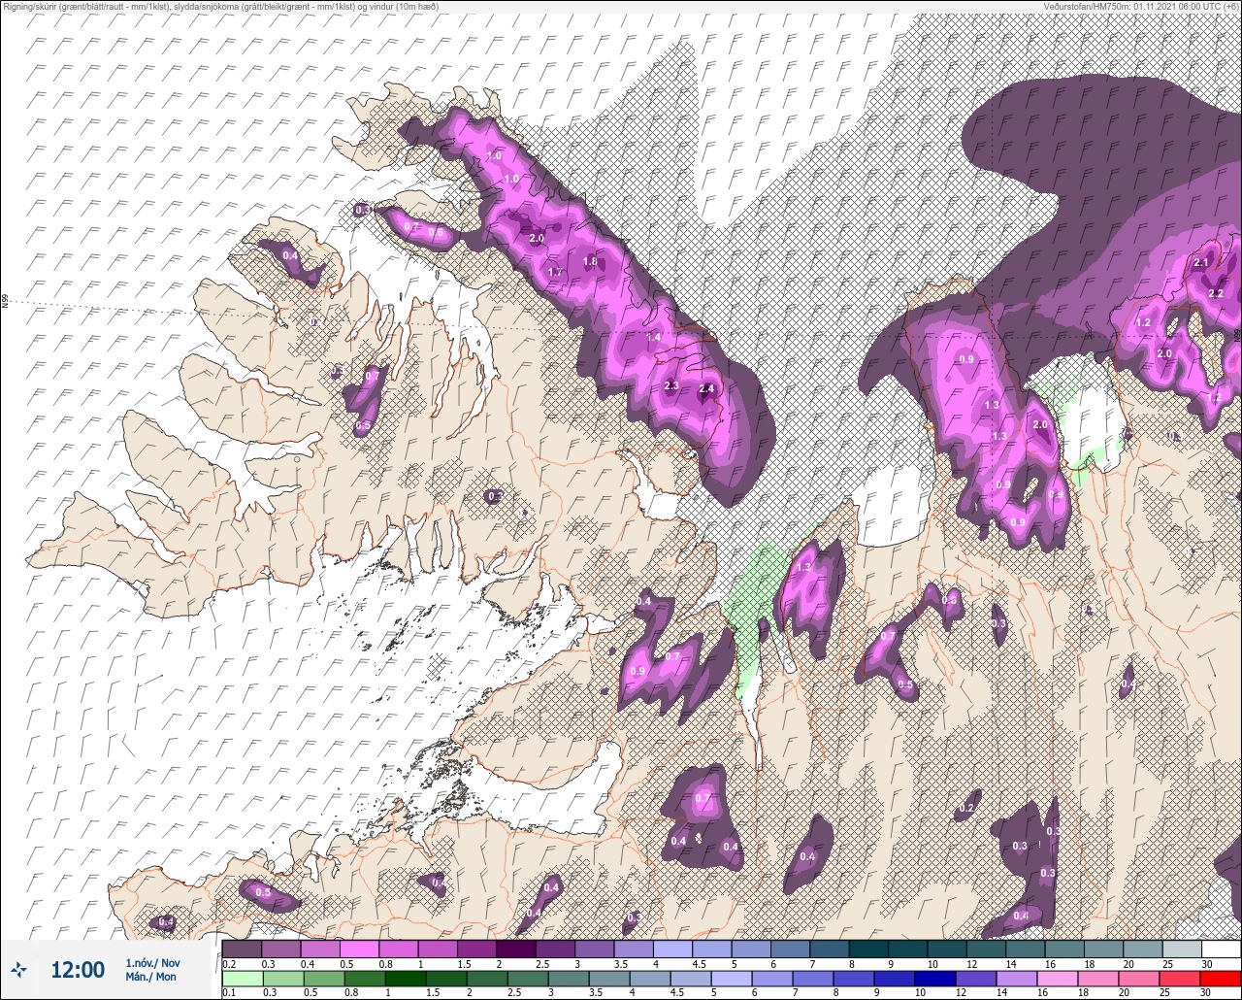Select the red lower legend swatch at 30
1242x1000 pixels.
tap(1221, 979)
